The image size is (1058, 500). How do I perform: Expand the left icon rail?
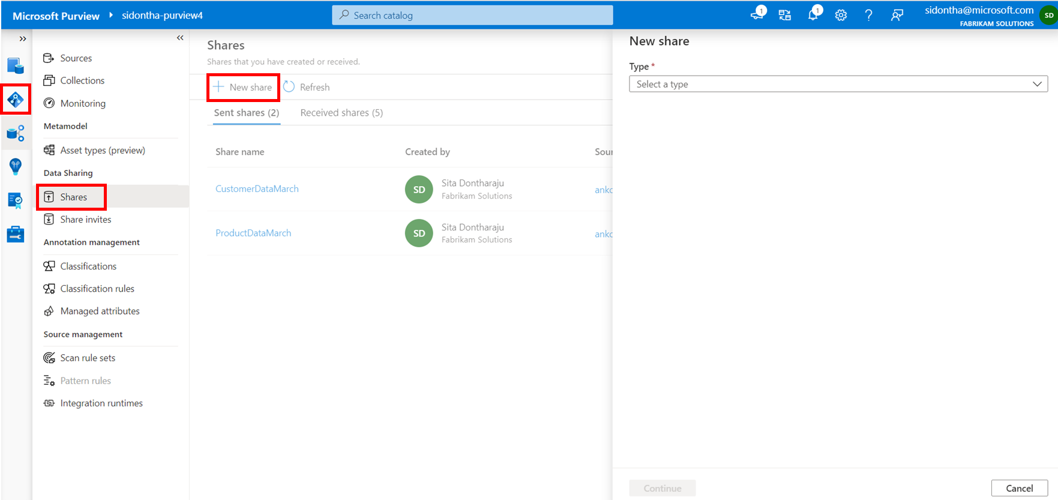pyautogui.click(x=23, y=39)
